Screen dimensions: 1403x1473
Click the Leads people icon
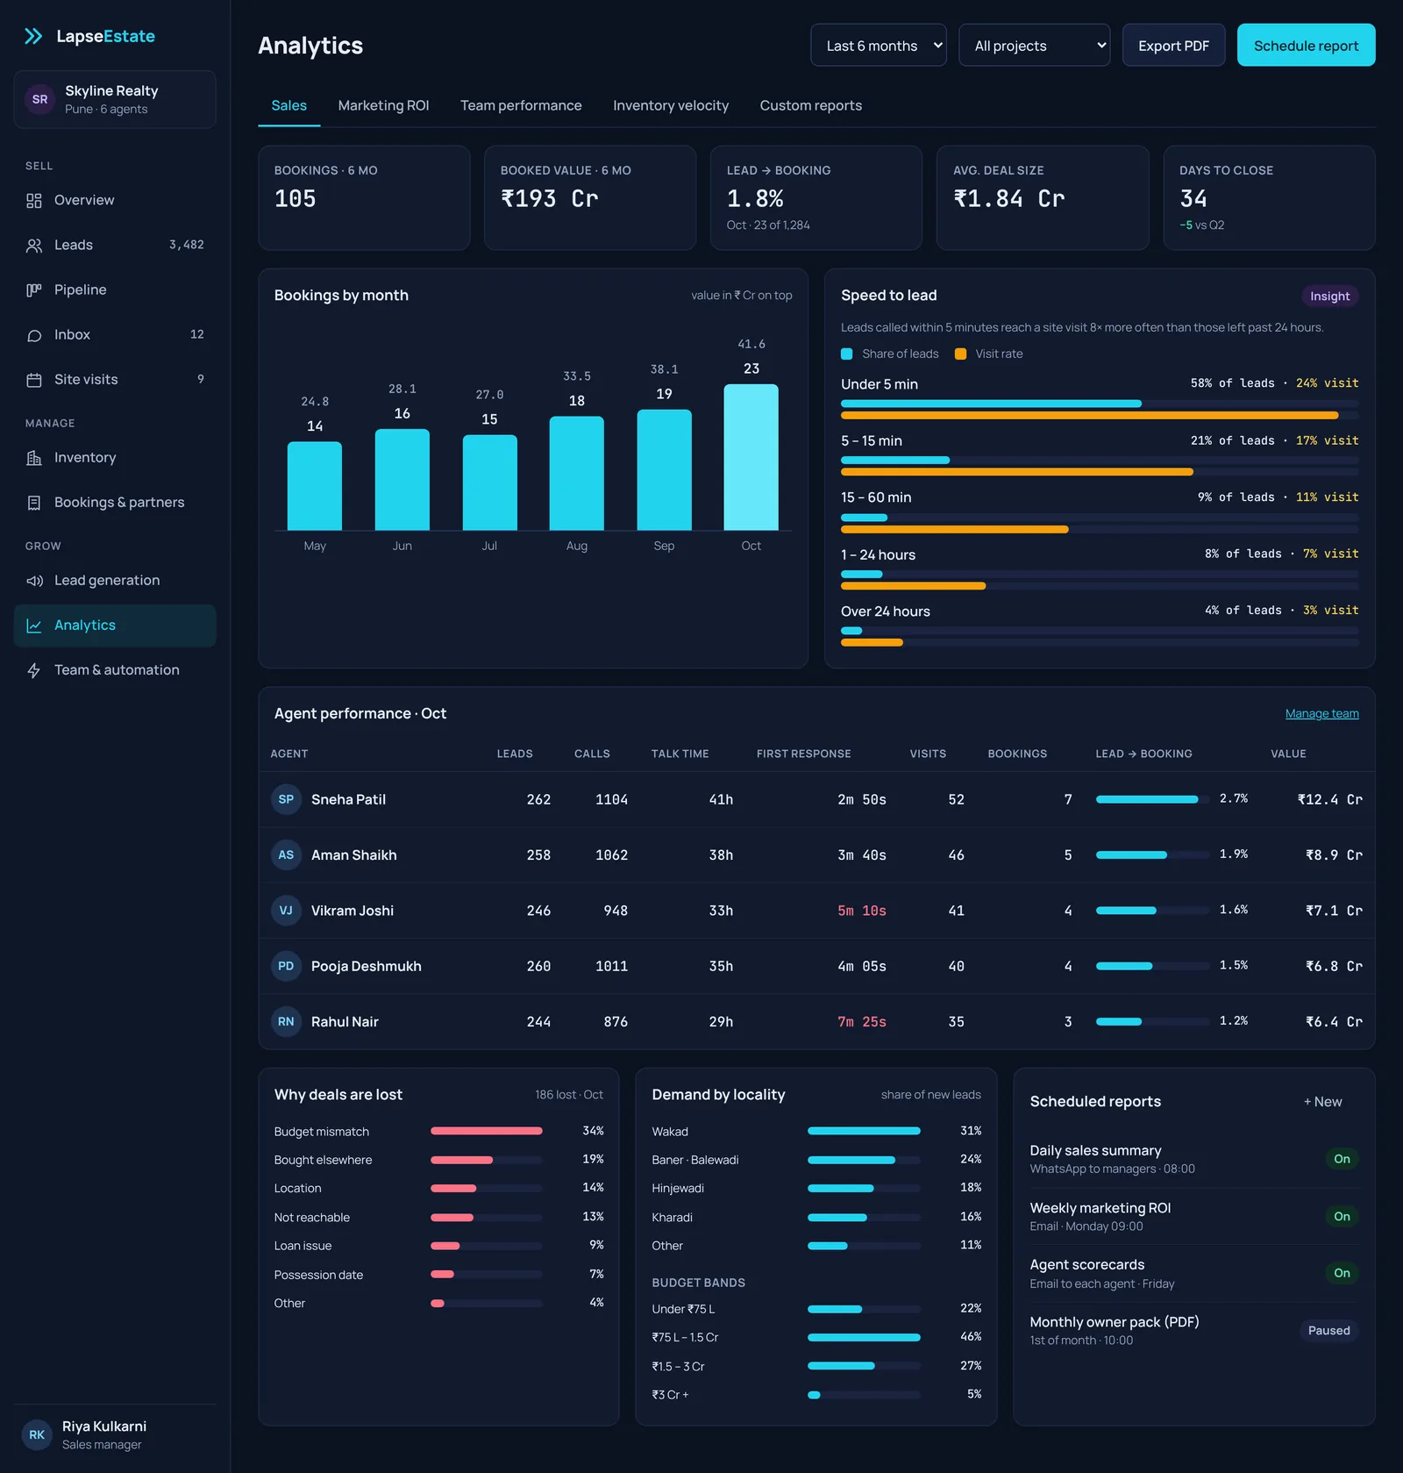pos(34,246)
